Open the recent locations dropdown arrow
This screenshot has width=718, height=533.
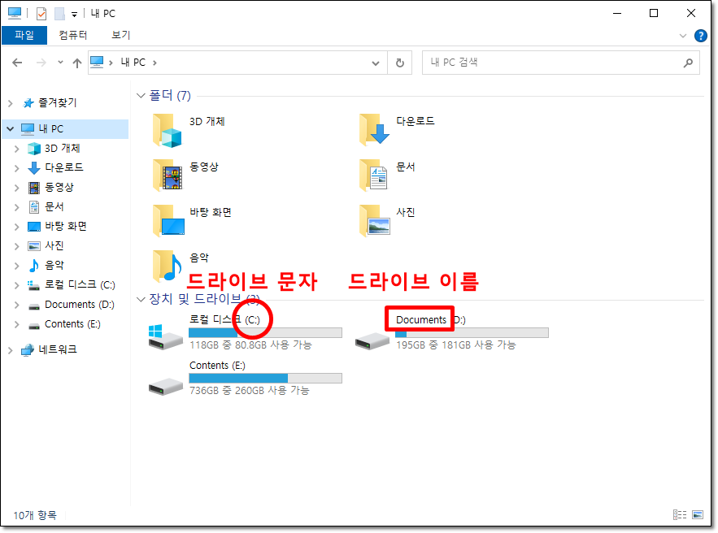coord(60,63)
